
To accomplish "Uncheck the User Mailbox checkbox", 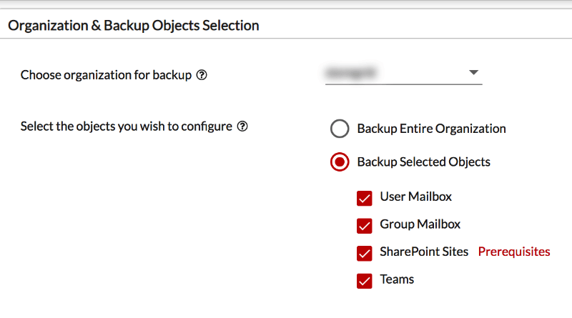I will point(365,199).
